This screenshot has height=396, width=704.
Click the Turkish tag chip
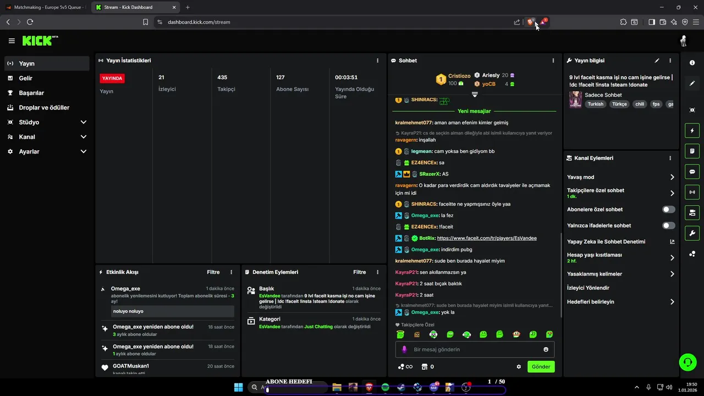click(595, 104)
